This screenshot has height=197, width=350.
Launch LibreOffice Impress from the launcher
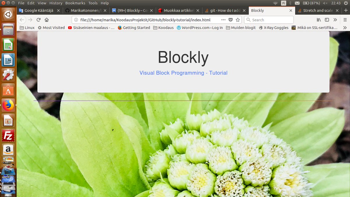point(8,121)
